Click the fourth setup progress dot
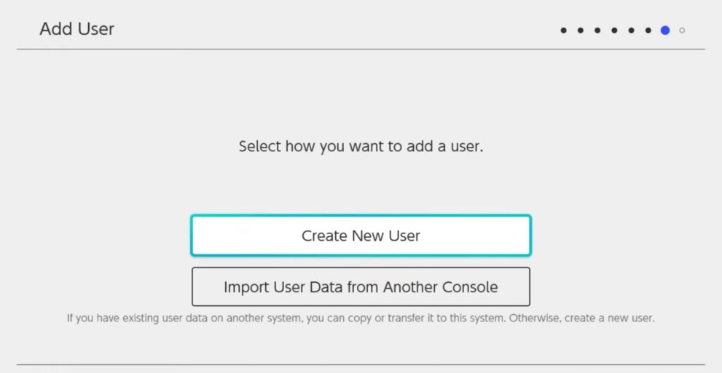722x373 pixels. [x=613, y=31]
